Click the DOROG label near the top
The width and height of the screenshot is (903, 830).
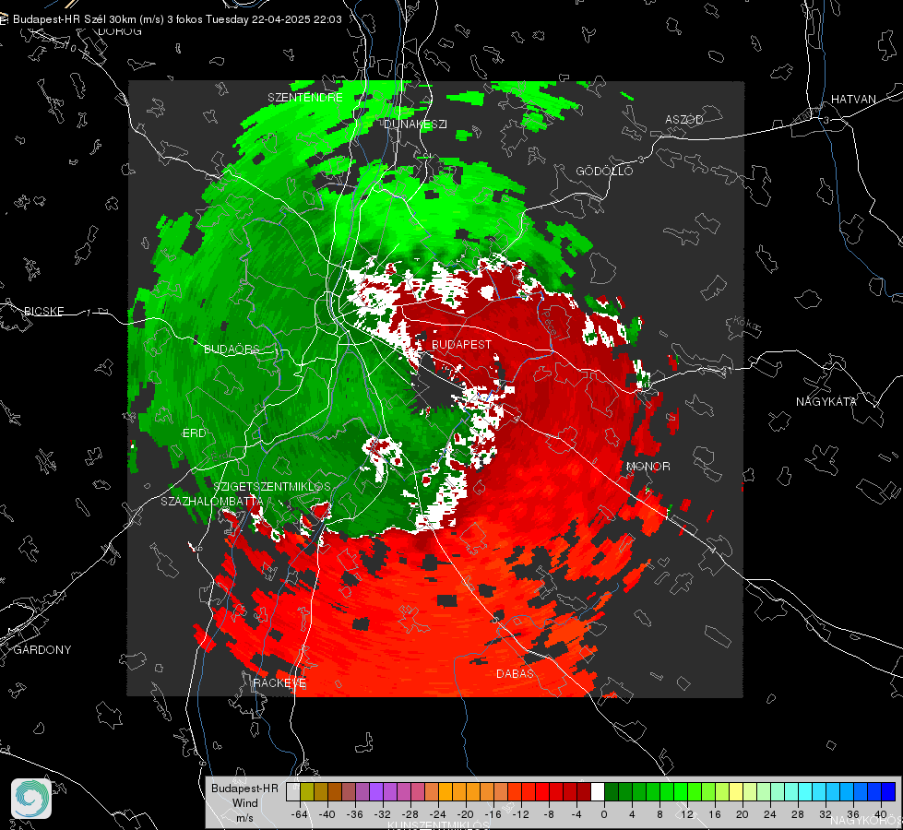[120, 31]
